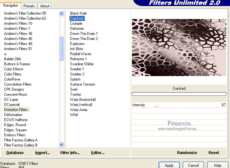230x168 pixels.
Task: Choose the Ink Blots filter
Action: pos(76,49)
